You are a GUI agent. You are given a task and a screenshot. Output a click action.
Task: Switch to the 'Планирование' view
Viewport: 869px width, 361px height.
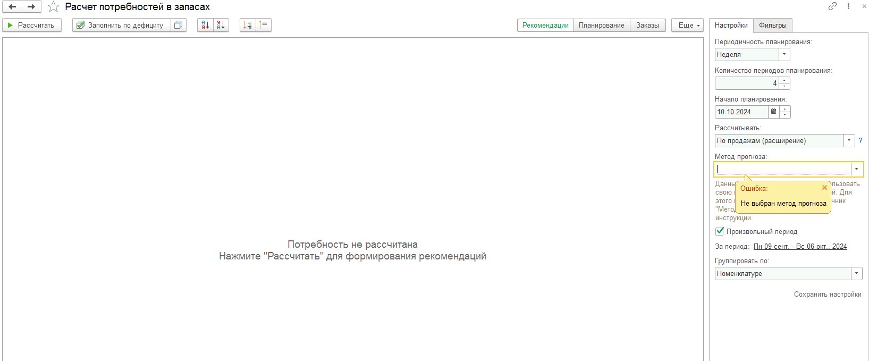pos(601,25)
